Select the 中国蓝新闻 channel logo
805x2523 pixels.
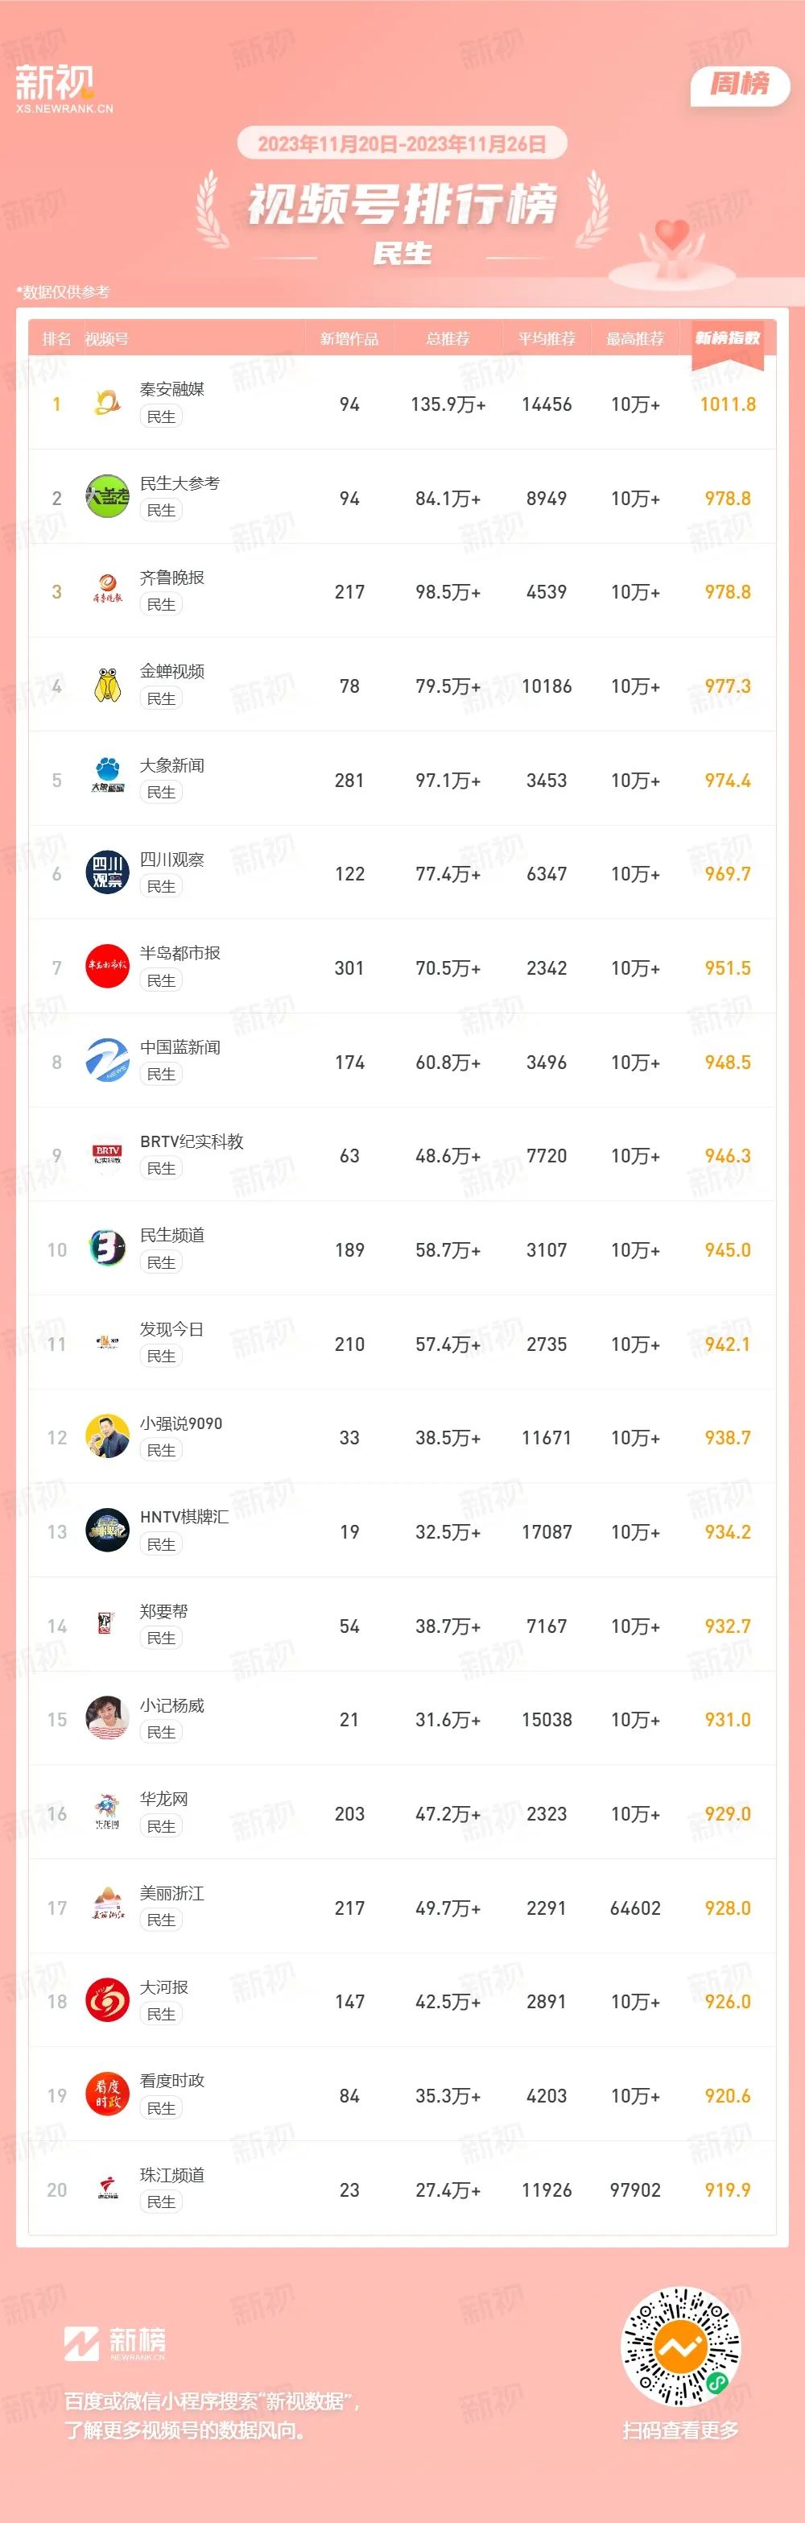[x=107, y=1062]
